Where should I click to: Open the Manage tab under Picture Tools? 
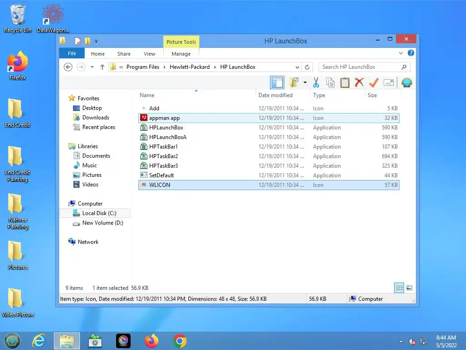click(181, 54)
